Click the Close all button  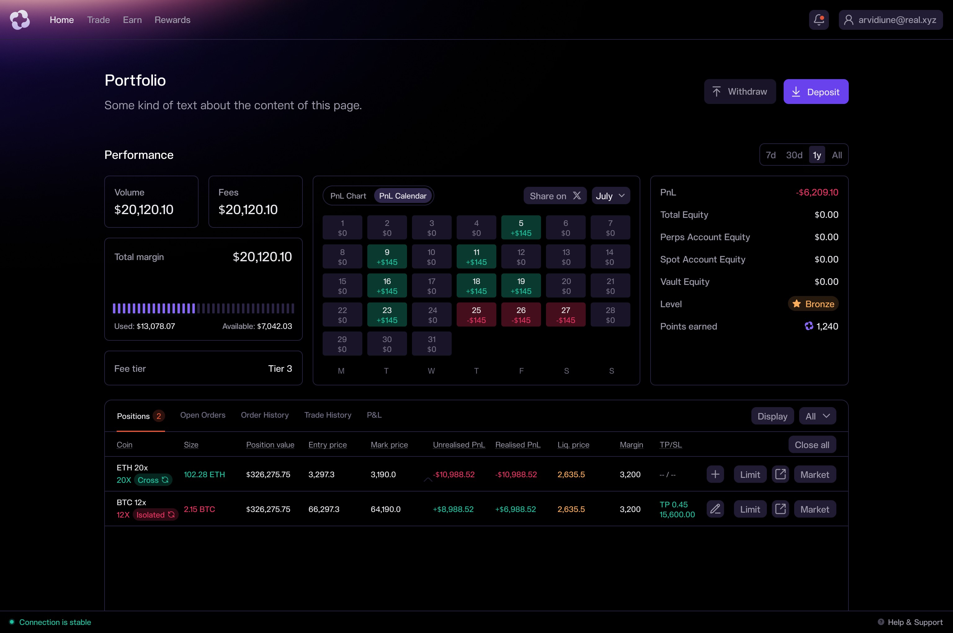pyautogui.click(x=812, y=445)
